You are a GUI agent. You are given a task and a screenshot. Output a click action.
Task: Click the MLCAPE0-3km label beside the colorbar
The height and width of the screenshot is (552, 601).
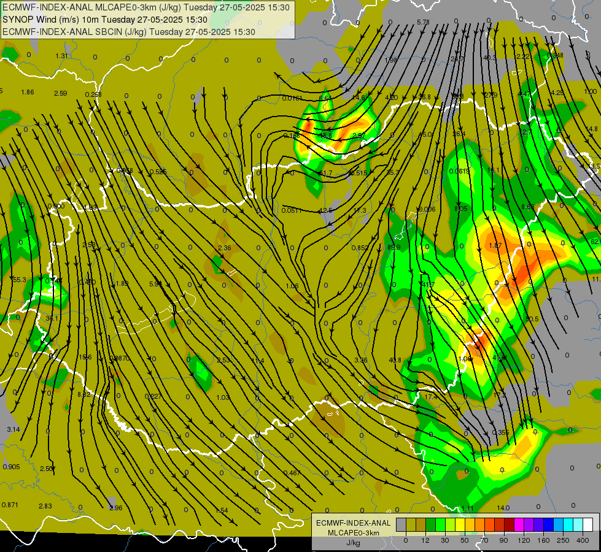(x=354, y=533)
